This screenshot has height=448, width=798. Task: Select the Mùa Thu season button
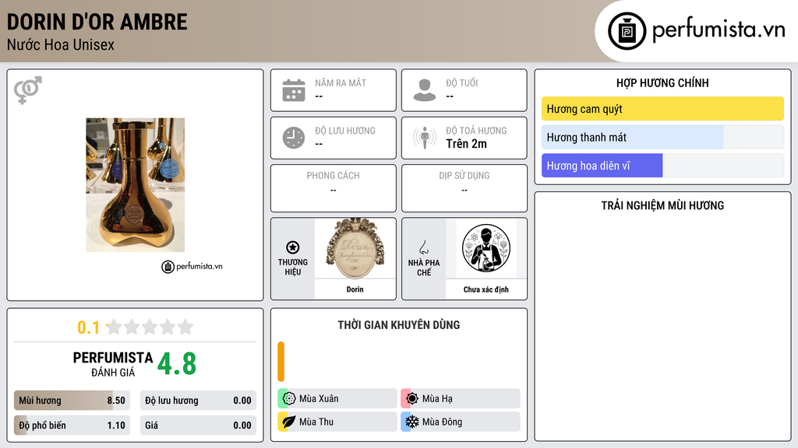click(x=337, y=422)
